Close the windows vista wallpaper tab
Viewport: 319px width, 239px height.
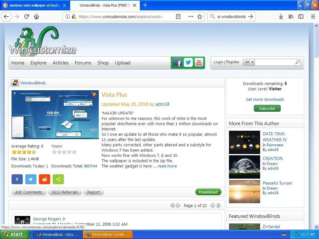pos(64,5)
